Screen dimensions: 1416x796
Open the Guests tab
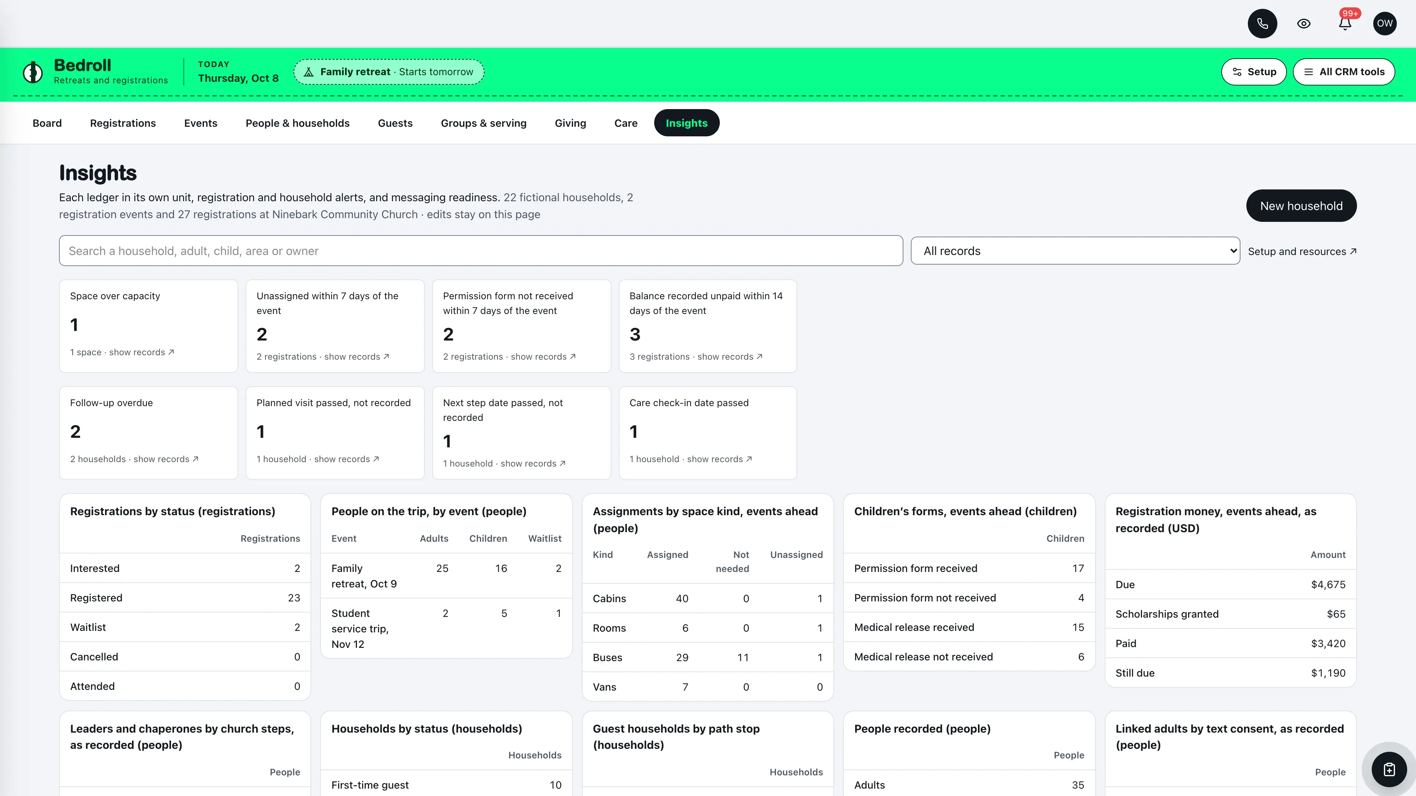click(395, 123)
